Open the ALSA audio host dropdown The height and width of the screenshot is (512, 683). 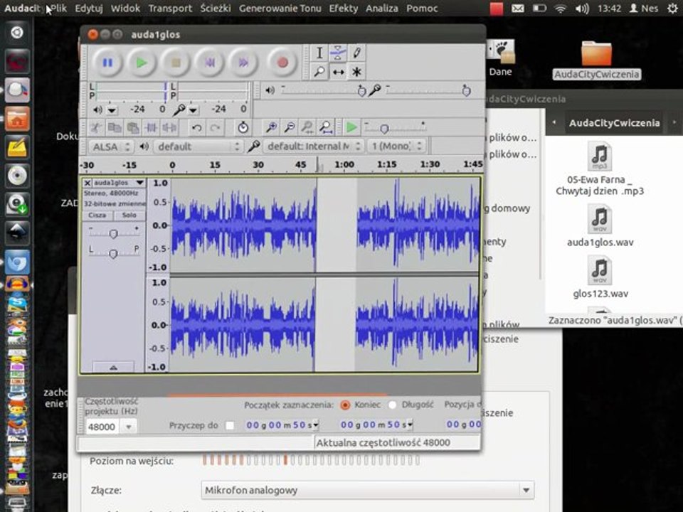[111, 146]
